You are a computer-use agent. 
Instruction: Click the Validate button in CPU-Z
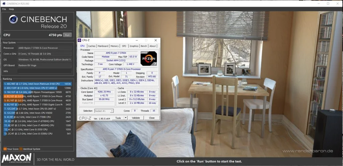pos(136,118)
